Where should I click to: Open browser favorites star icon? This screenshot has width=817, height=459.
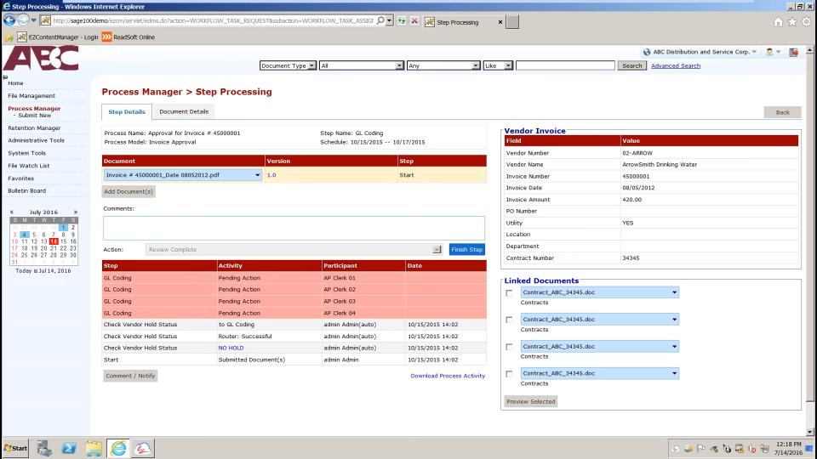(792, 22)
